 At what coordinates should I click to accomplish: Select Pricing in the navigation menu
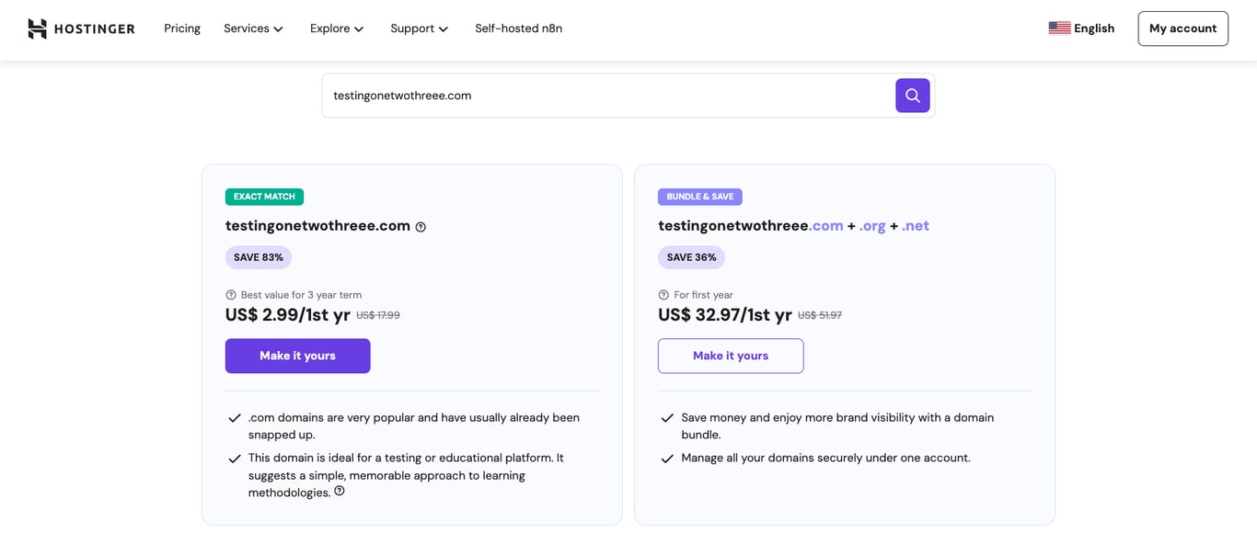coord(181,28)
